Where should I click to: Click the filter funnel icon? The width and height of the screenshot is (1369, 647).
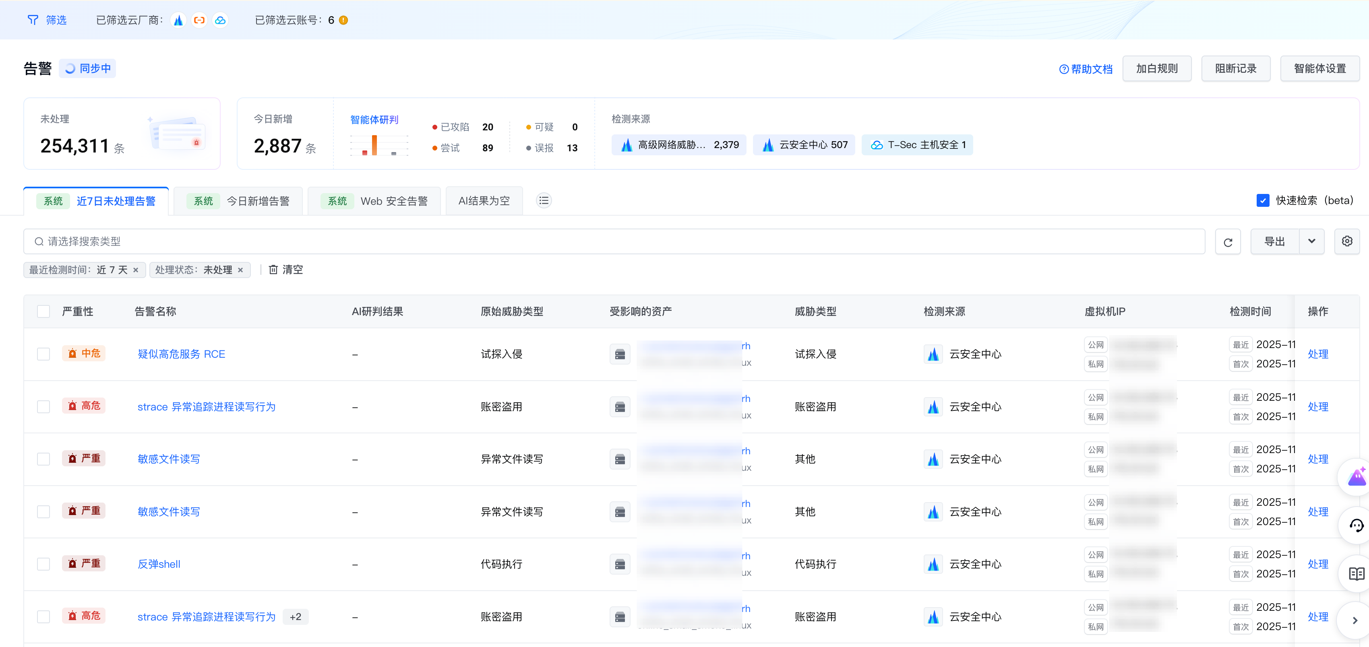[33, 20]
